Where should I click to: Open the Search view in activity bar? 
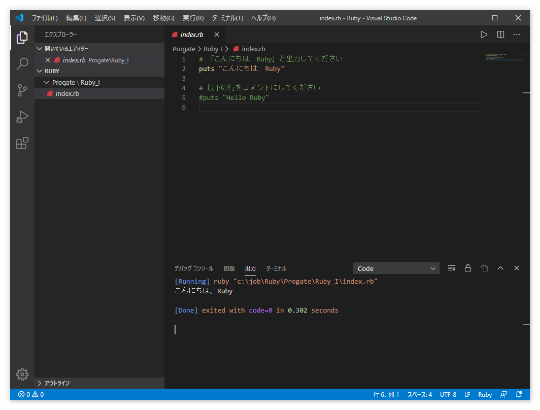coord(22,64)
